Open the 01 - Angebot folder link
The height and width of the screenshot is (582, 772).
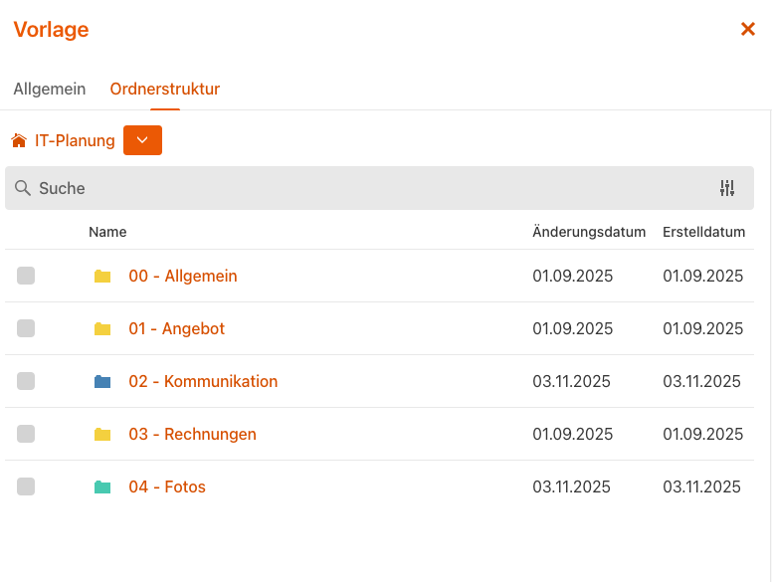tap(176, 329)
